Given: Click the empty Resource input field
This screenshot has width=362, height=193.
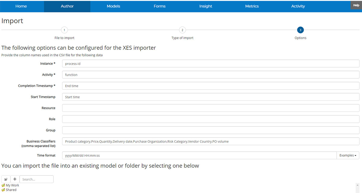Looking at the screenshot, I should (x=211, y=108).
